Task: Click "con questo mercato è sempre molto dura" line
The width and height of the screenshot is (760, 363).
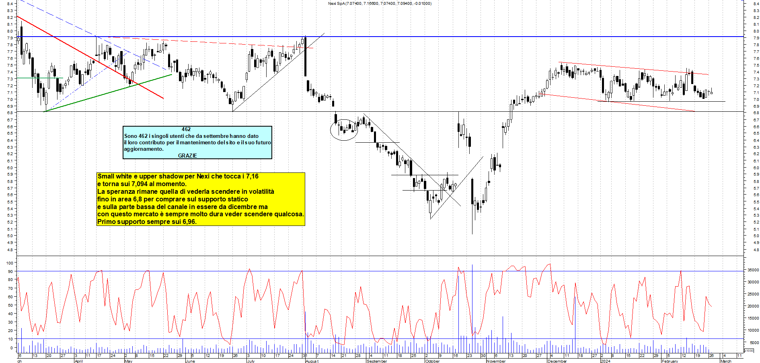Action: coord(201,214)
